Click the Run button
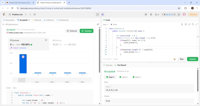200x106 pixels. pos(182,59)
